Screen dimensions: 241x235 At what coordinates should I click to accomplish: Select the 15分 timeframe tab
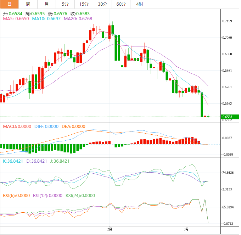click(x=84, y=4)
